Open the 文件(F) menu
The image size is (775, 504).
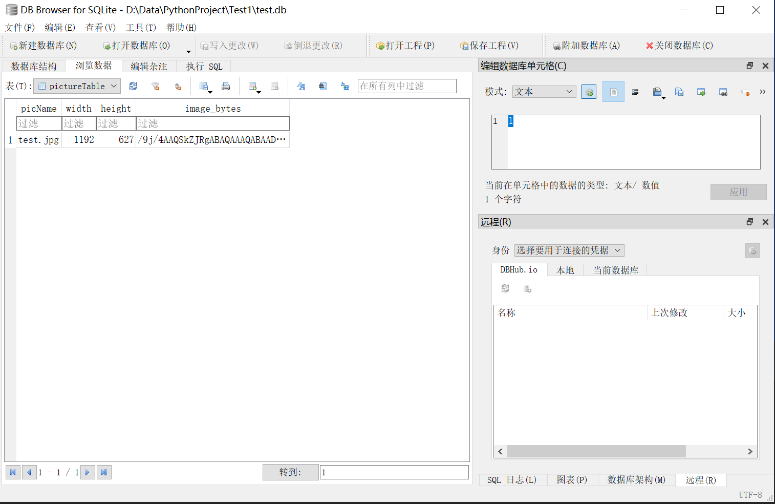tap(20, 27)
